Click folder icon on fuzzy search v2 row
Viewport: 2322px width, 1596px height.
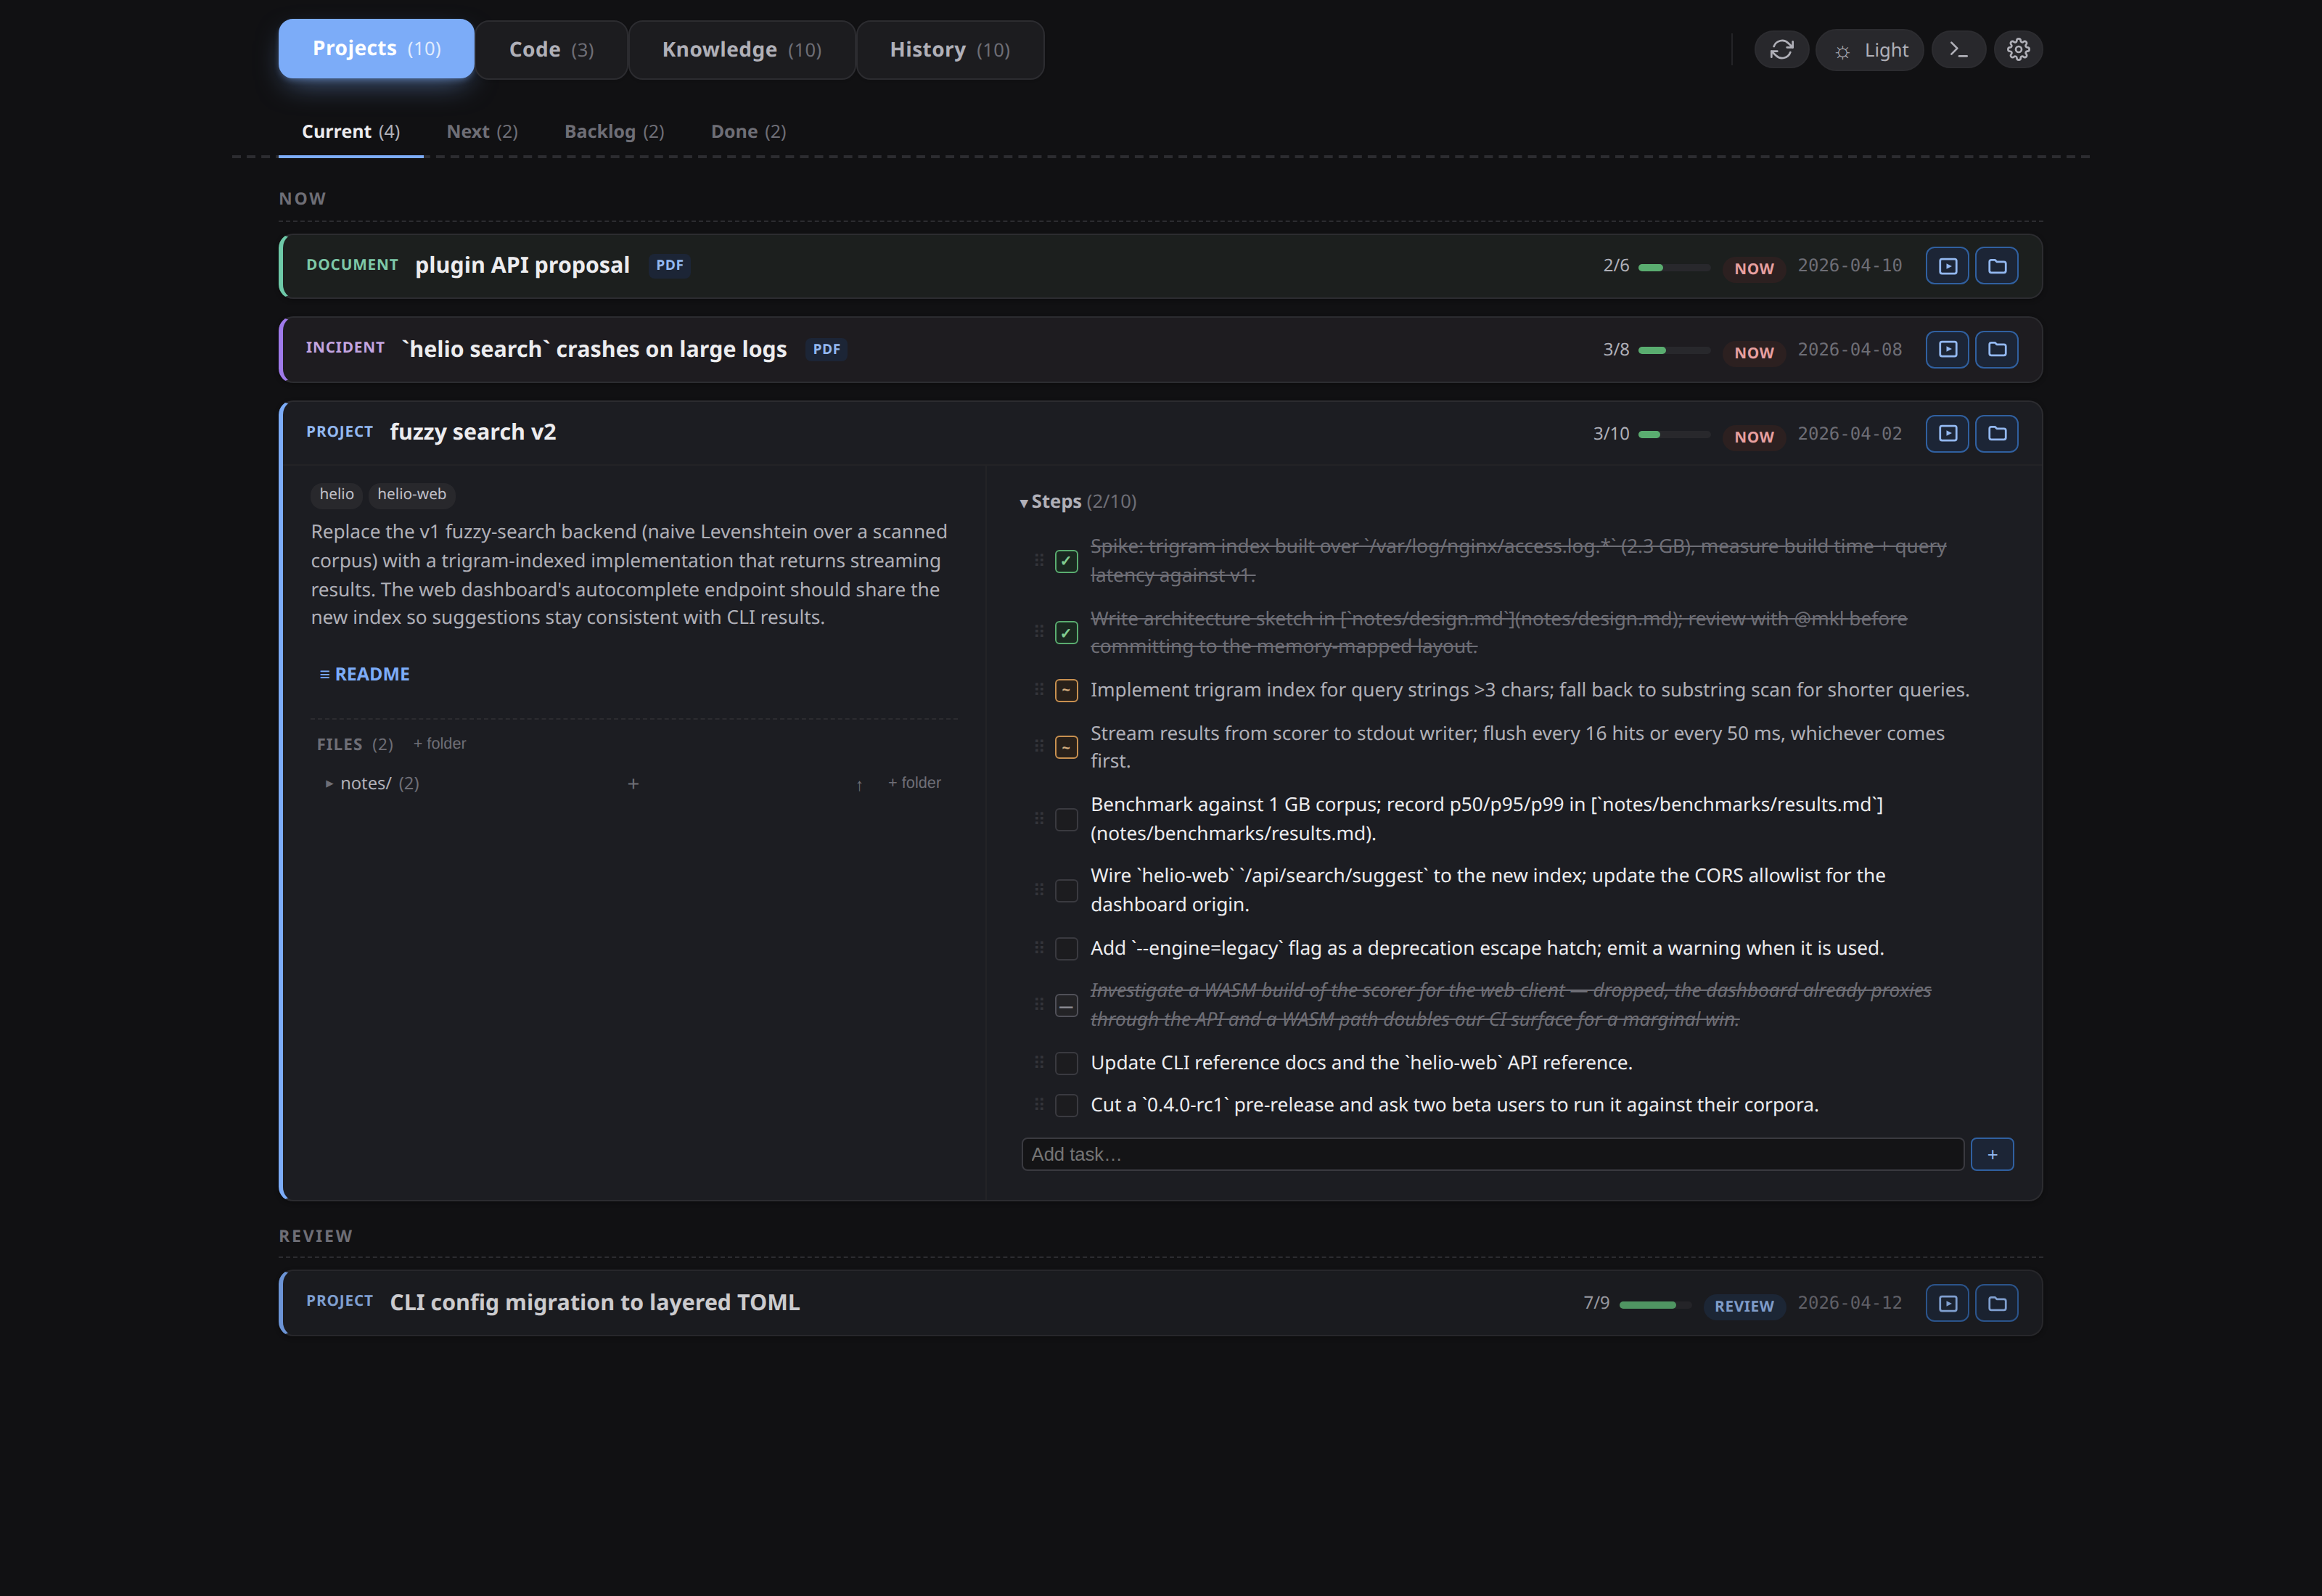1996,433
